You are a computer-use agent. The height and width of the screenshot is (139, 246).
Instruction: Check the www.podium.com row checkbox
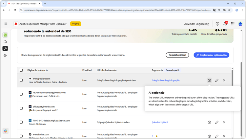click(x=21, y=81)
